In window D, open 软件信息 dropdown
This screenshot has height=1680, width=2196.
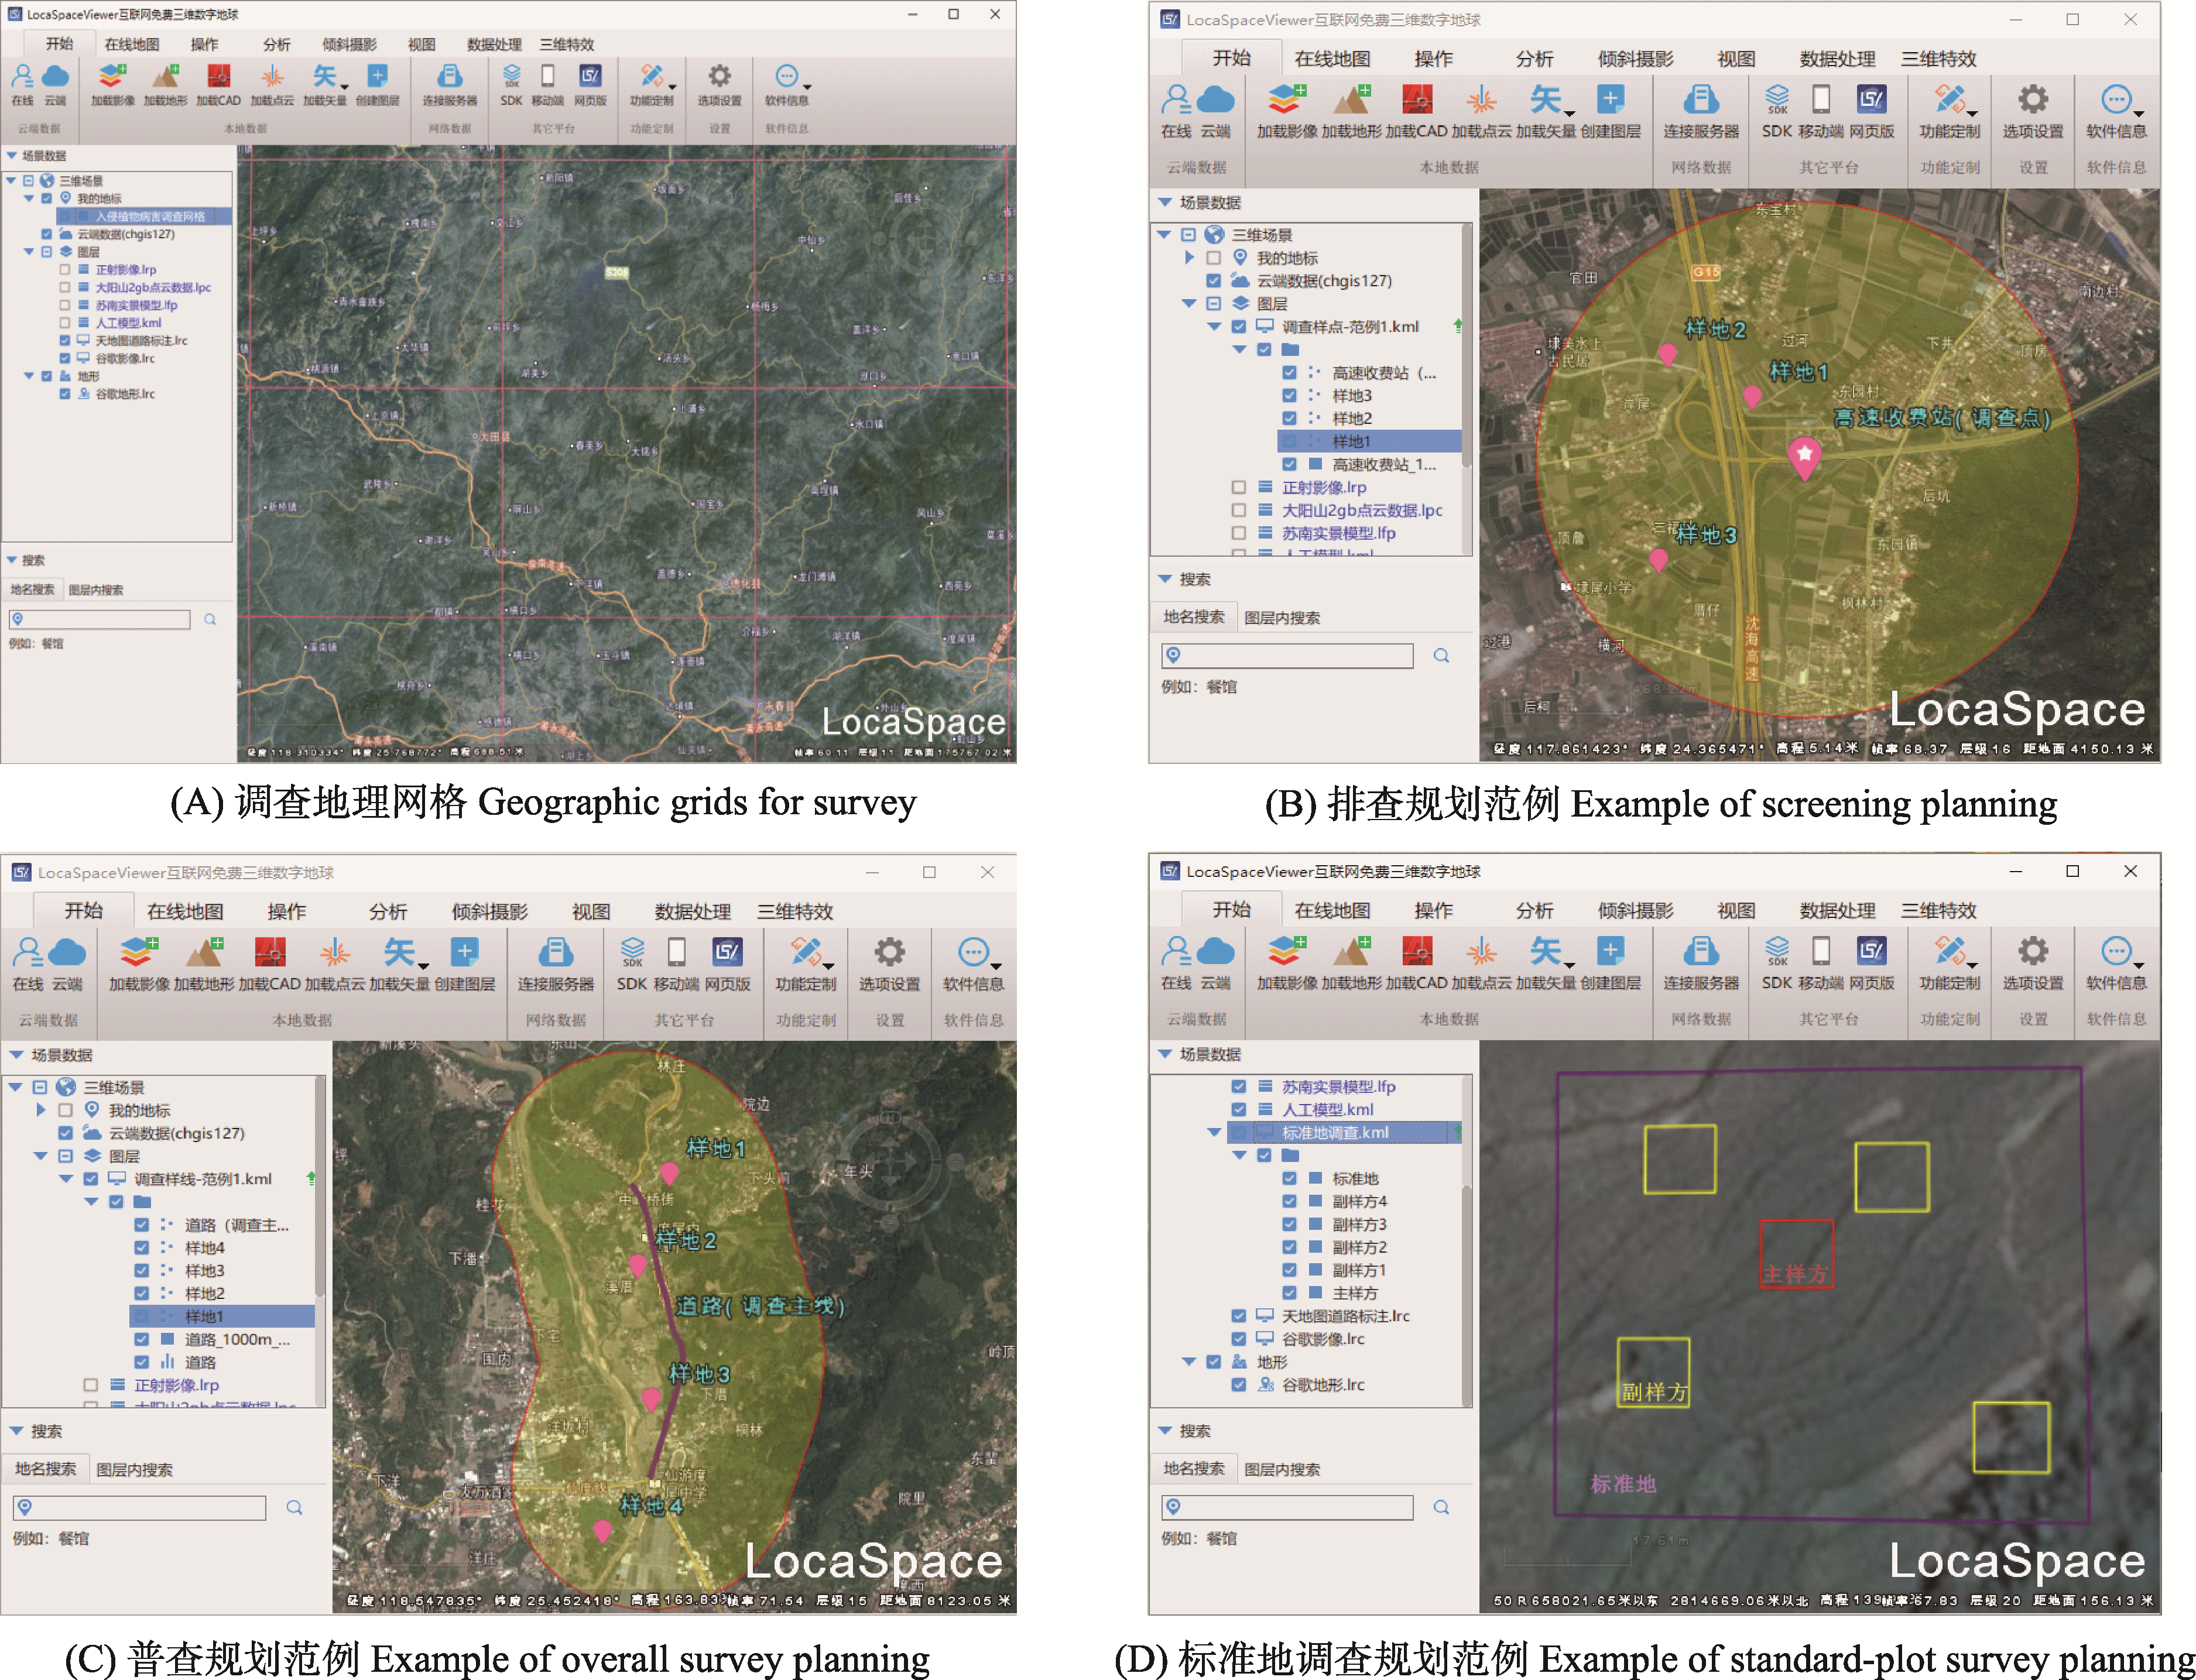pos(2139,965)
